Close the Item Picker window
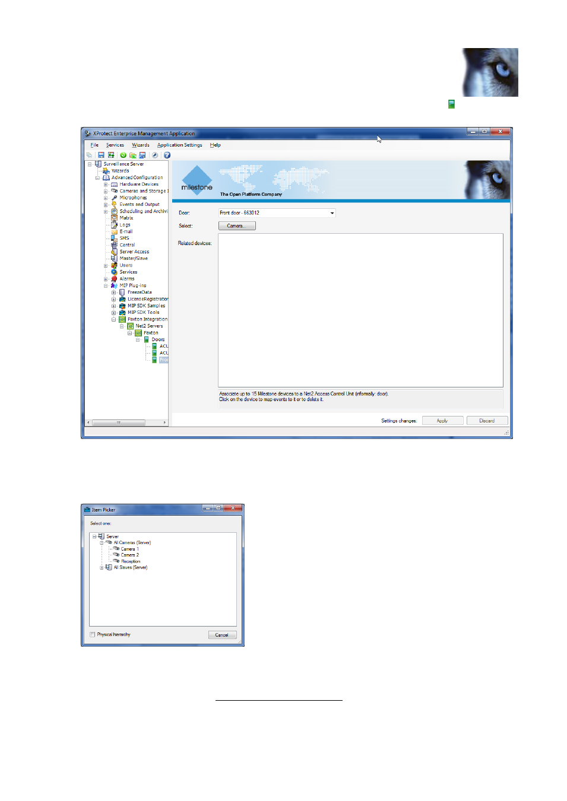 (x=233, y=508)
